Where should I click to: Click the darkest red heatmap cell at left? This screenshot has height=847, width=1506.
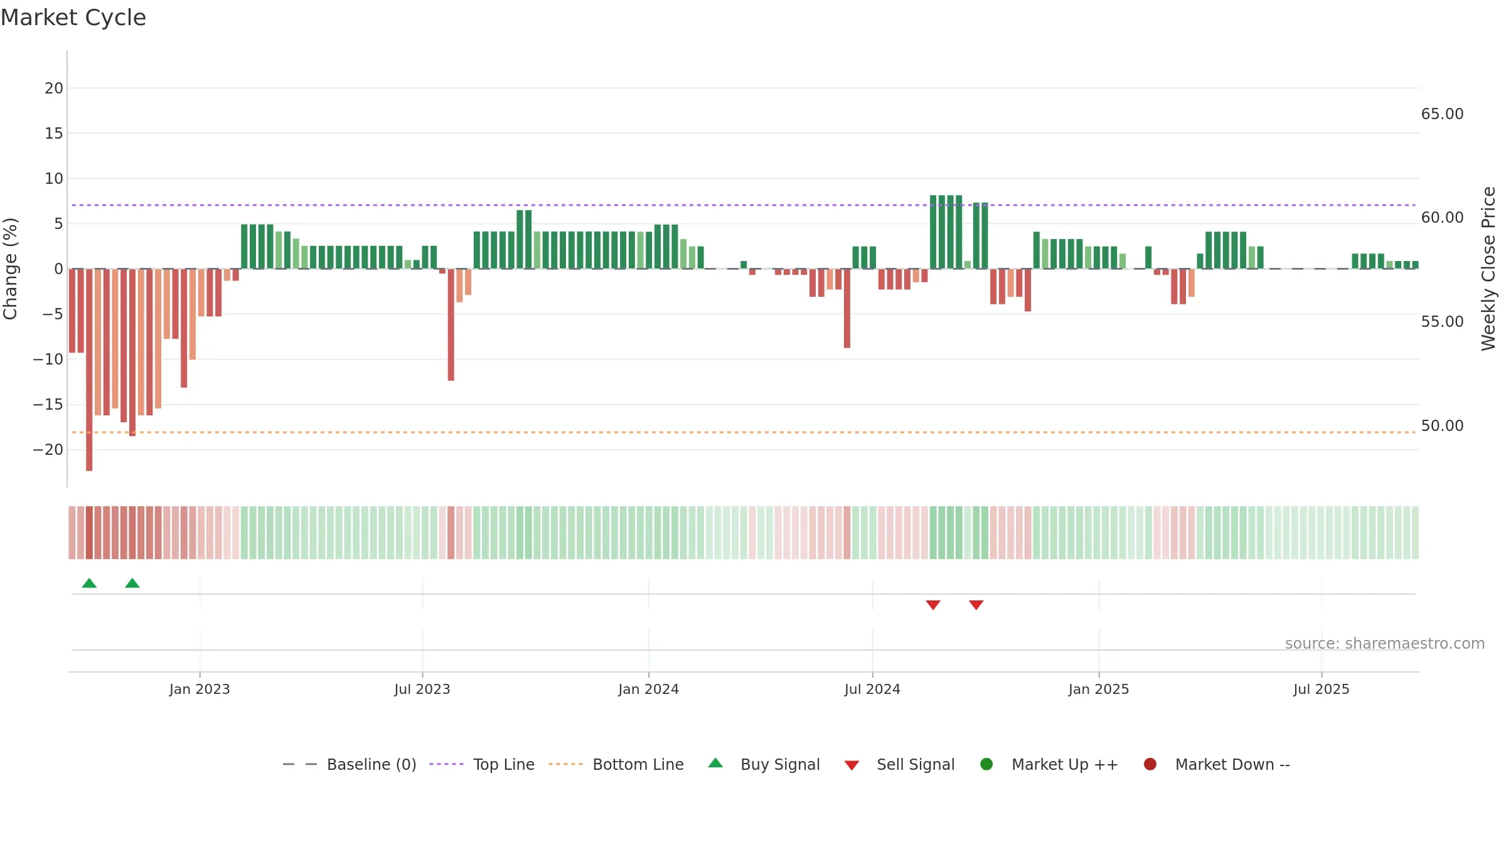pyautogui.click(x=89, y=533)
